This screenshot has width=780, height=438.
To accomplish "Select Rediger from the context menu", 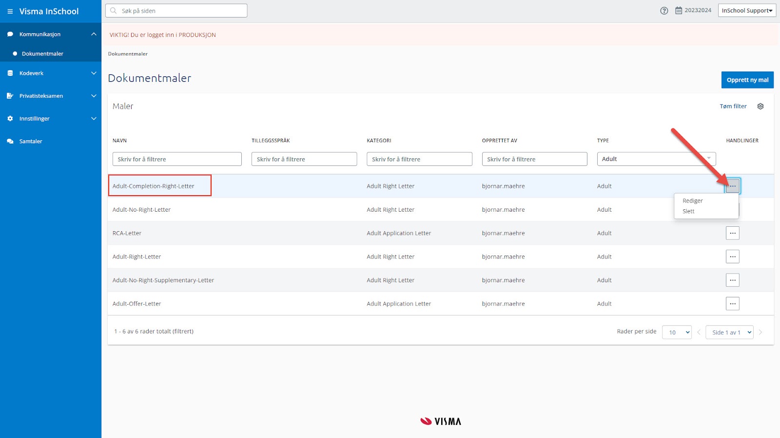I will coord(693,201).
